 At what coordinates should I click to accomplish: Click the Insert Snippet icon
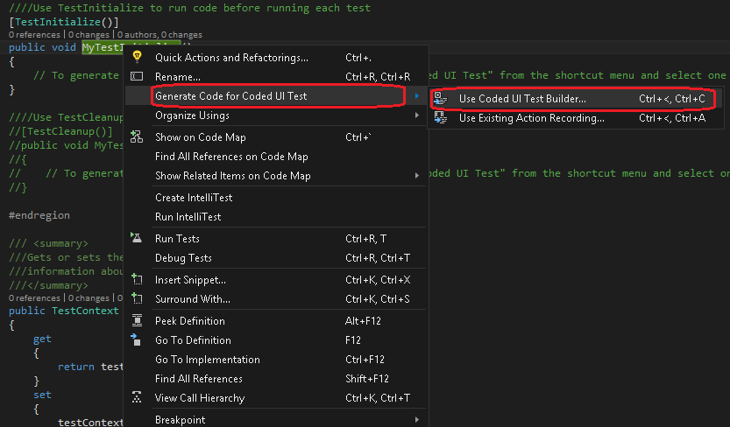(x=137, y=280)
